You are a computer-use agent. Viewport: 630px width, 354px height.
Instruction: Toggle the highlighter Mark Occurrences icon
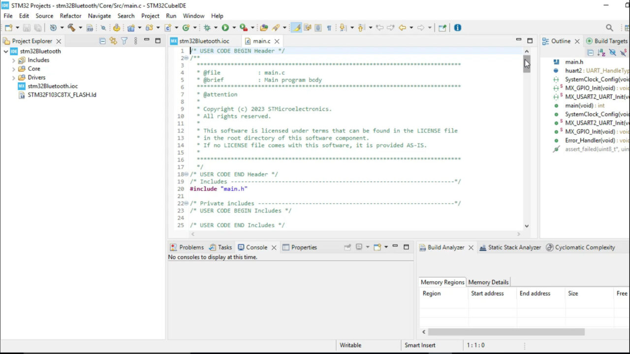296,28
